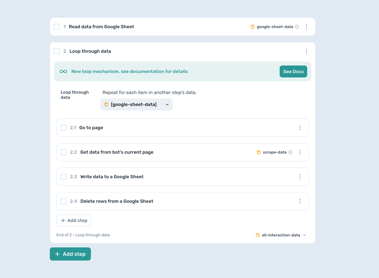Click the infinity loop icon in the banner
The image size is (379, 278).
point(63,71)
